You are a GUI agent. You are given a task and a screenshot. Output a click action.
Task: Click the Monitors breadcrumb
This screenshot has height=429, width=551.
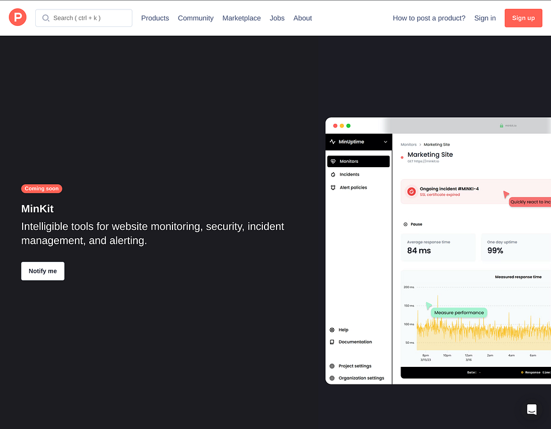coord(408,145)
